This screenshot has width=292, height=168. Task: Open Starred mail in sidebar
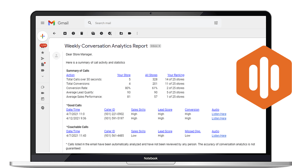click(x=43, y=53)
